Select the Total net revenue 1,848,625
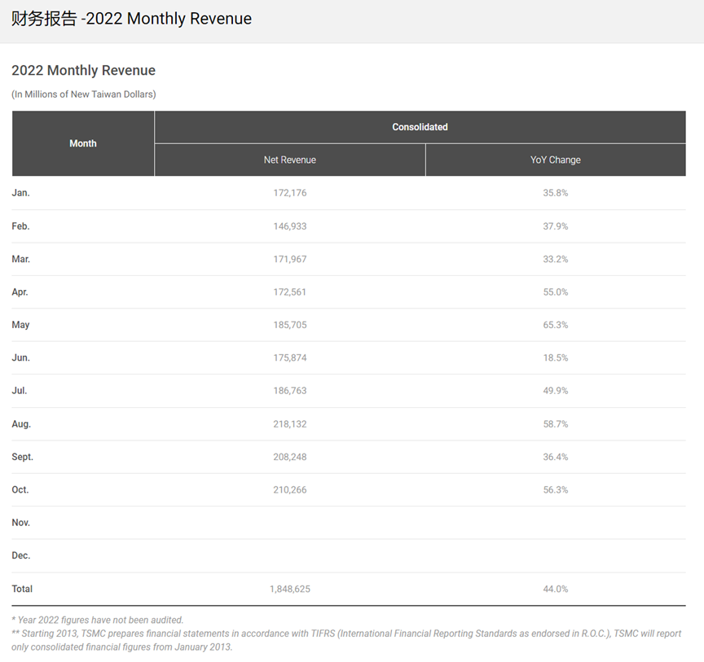 pos(289,589)
